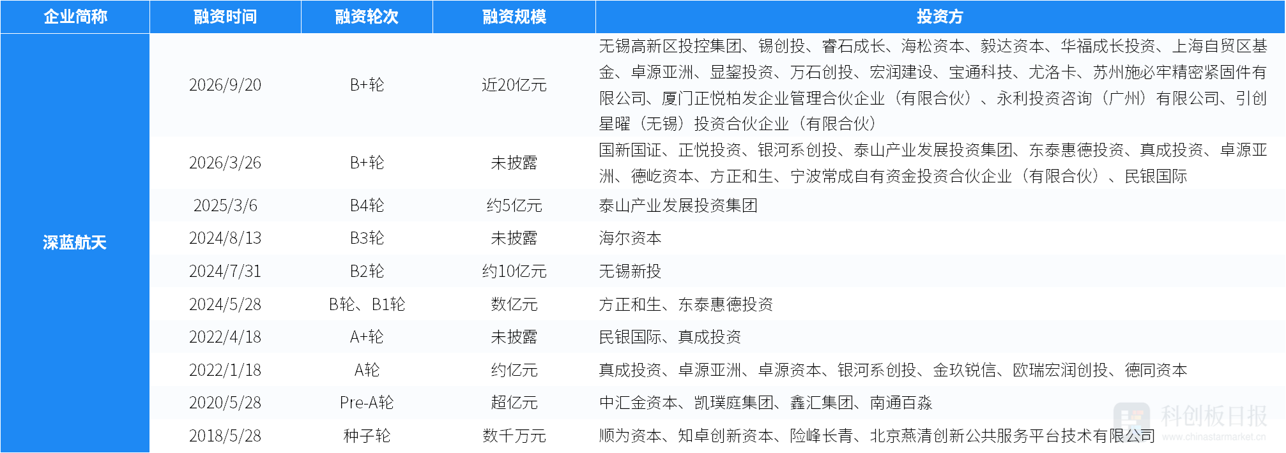Select the 种子轮 round cell

(x=367, y=436)
